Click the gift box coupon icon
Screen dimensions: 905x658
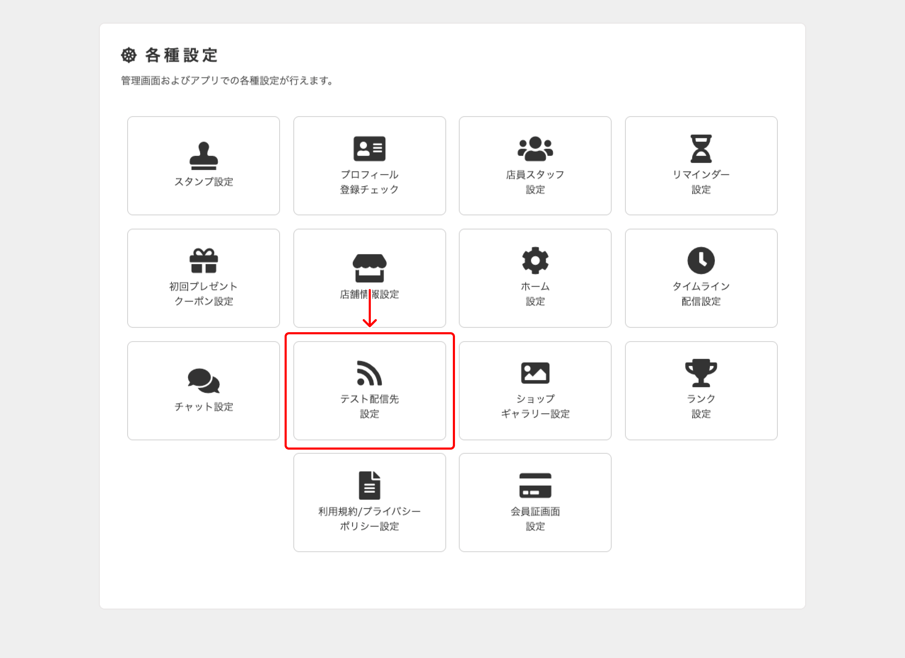(x=204, y=261)
